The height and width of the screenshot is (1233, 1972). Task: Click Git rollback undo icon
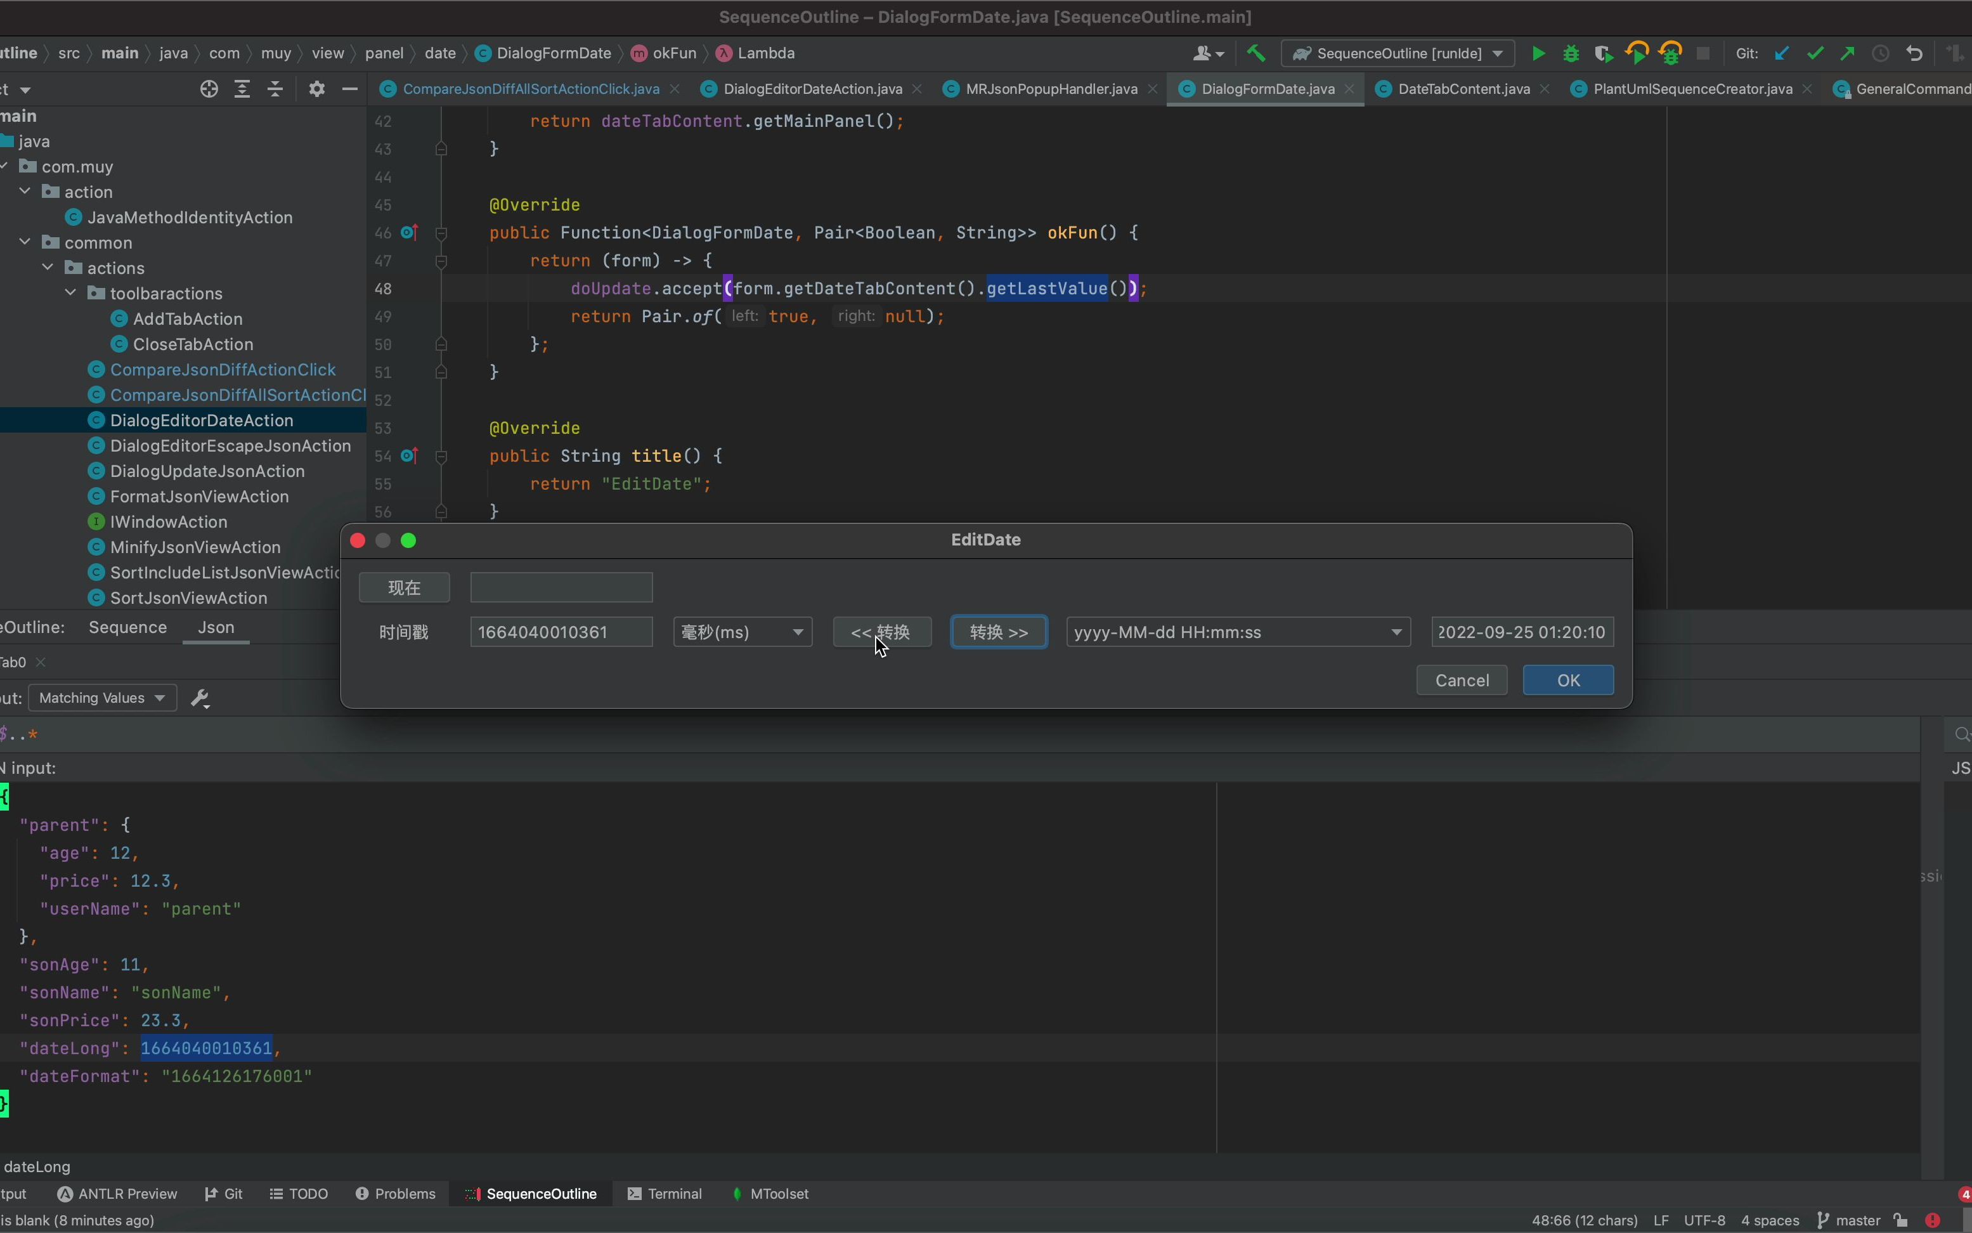point(1914,54)
